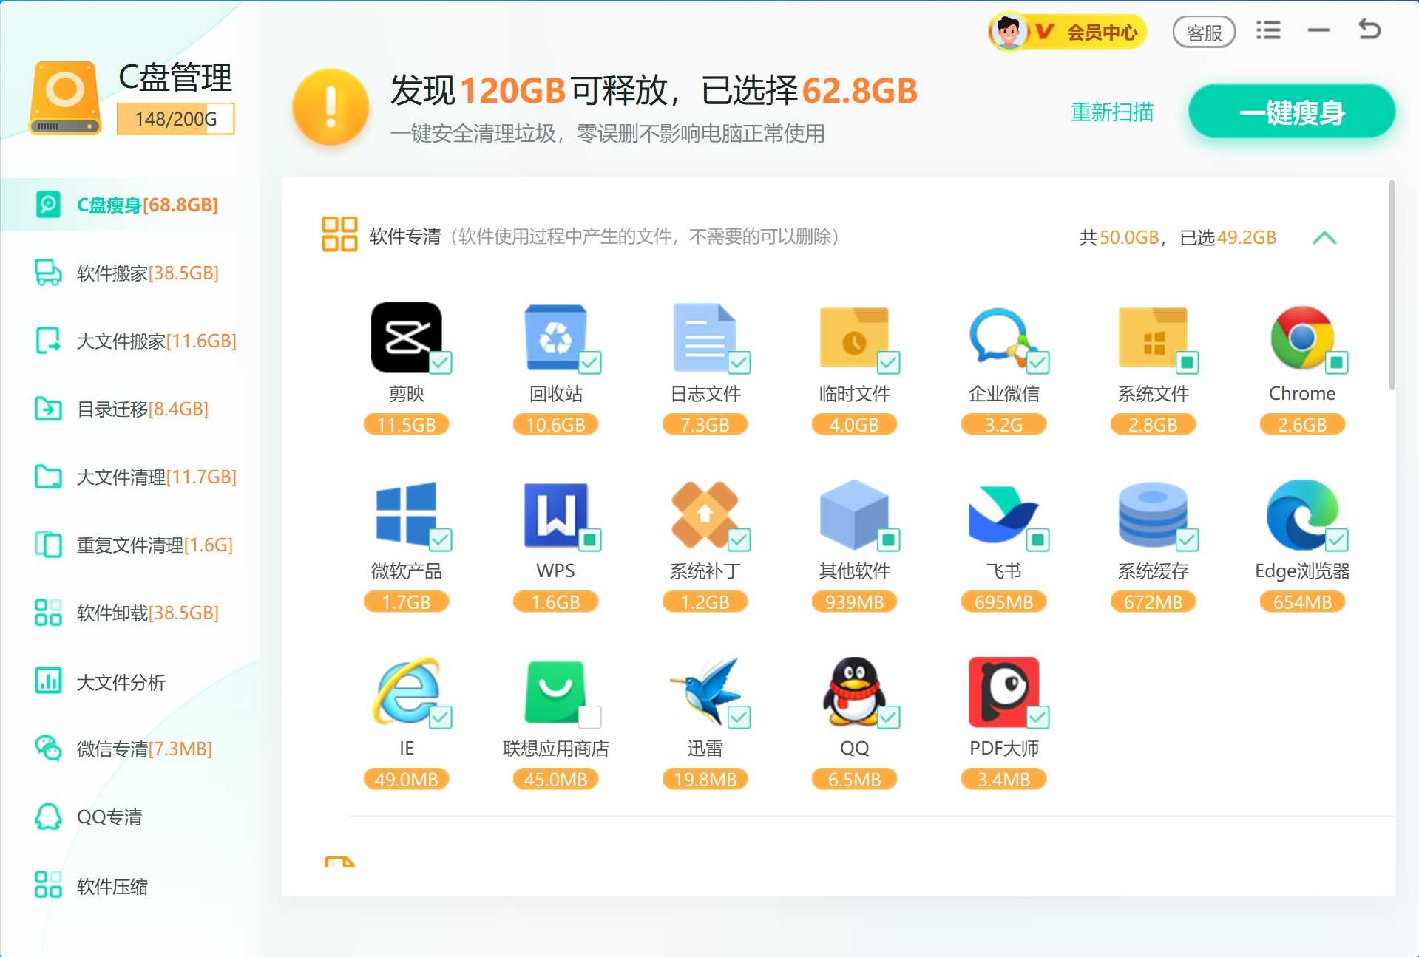Click the 系统文件 folder icon
Image resolution: width=1419 pixels, height=957 pixels.
[1153, 337]
